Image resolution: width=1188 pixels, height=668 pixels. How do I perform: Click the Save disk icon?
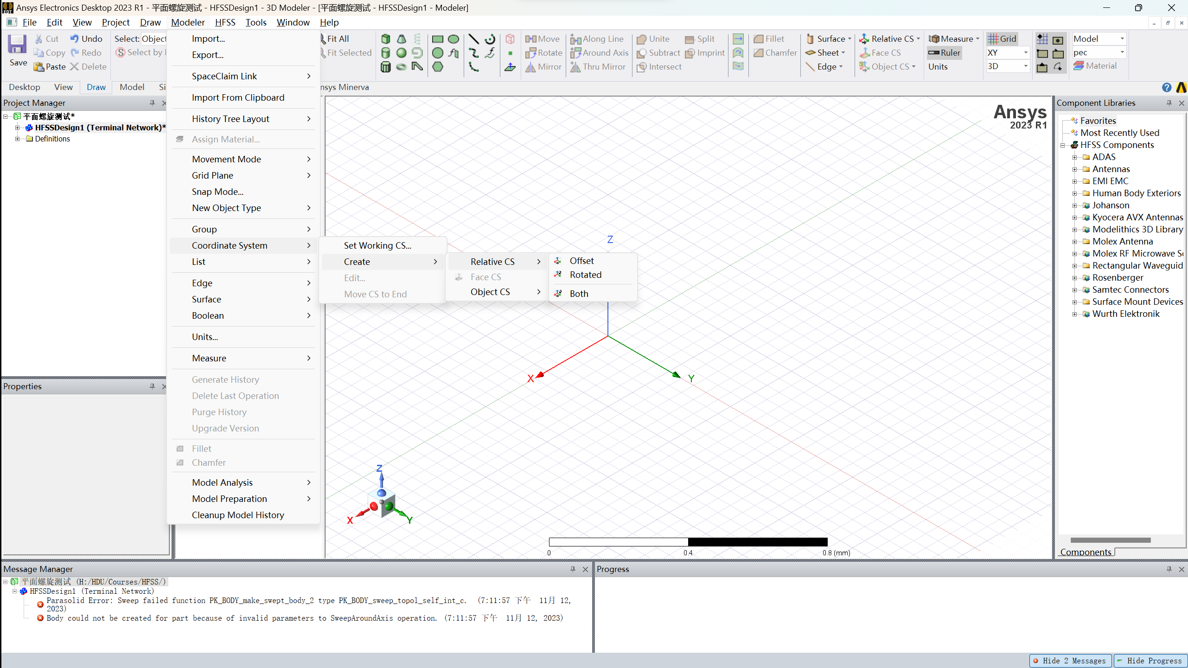(x=18, y=45)
